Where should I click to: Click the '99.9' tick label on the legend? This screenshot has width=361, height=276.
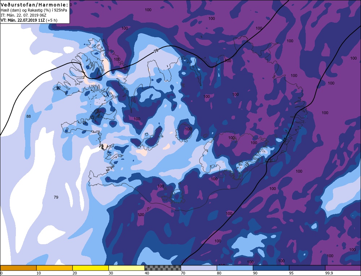[x=329, y=273]
